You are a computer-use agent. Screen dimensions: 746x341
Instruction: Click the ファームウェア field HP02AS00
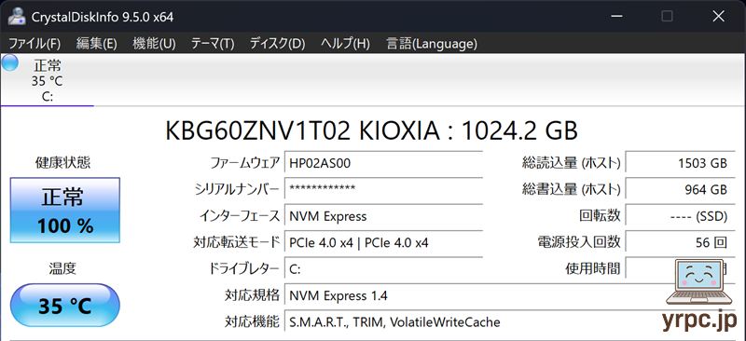point(383,164)
